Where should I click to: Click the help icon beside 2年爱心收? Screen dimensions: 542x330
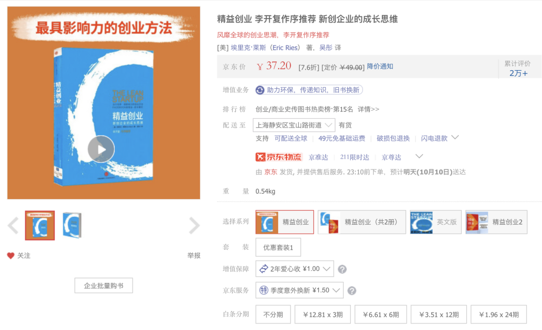coord(342,269)
